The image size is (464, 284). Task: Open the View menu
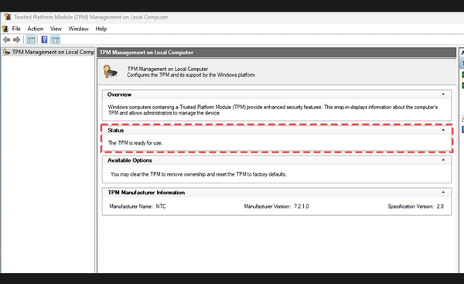pyautogui.click(x=56, y=29)
